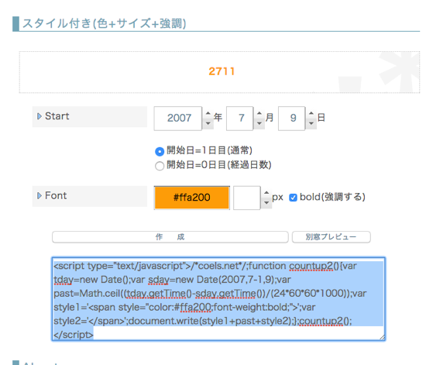Click the day input field showing 9
The image size is (426, 365).
coord(292,119)
